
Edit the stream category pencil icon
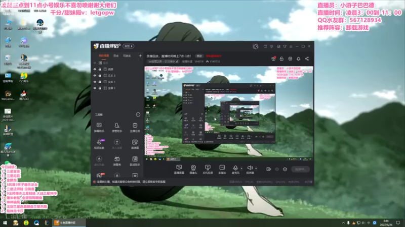[177, 62]
